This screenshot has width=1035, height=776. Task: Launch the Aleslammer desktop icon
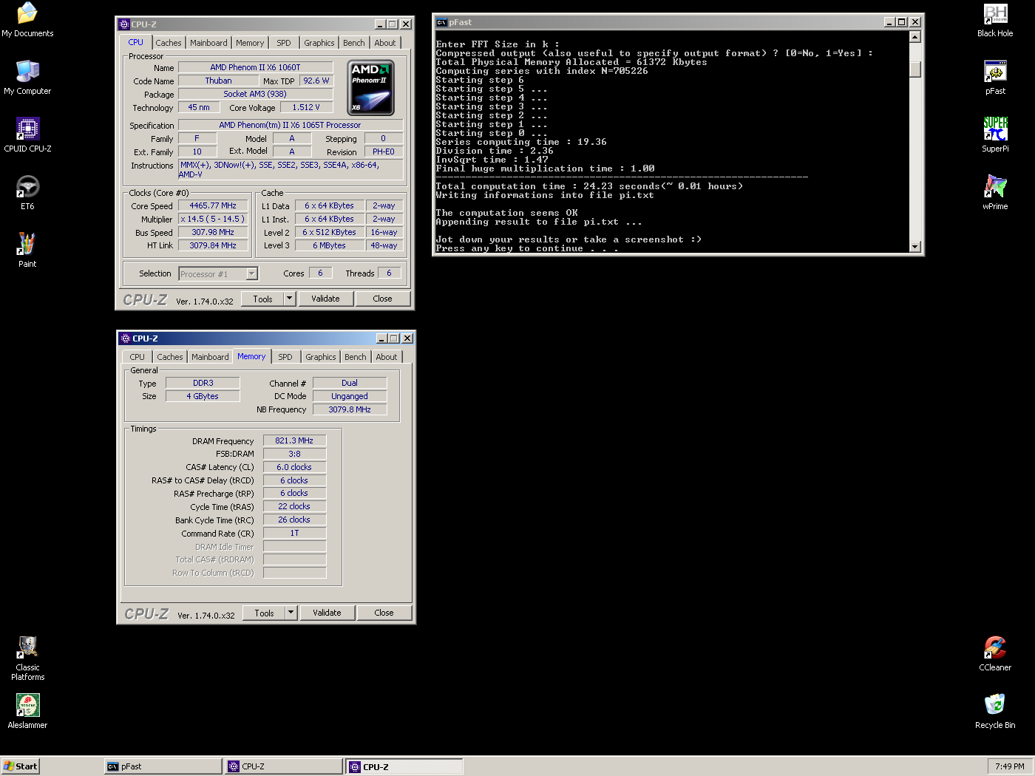tap(27, 712)
